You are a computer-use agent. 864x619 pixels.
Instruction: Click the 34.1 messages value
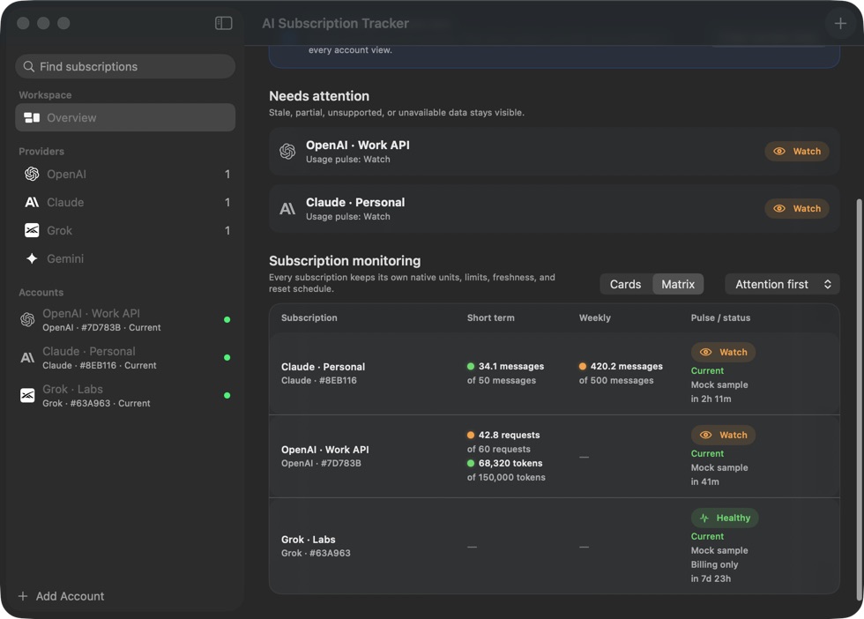pos(510,367)
